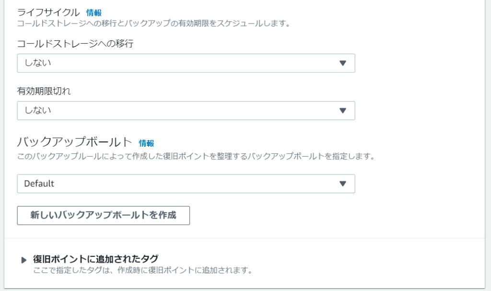Viewport: 491px width, 291px height.
Task: Open the バックアップボールト 情報 link
Action: click(x=146, y=143)
